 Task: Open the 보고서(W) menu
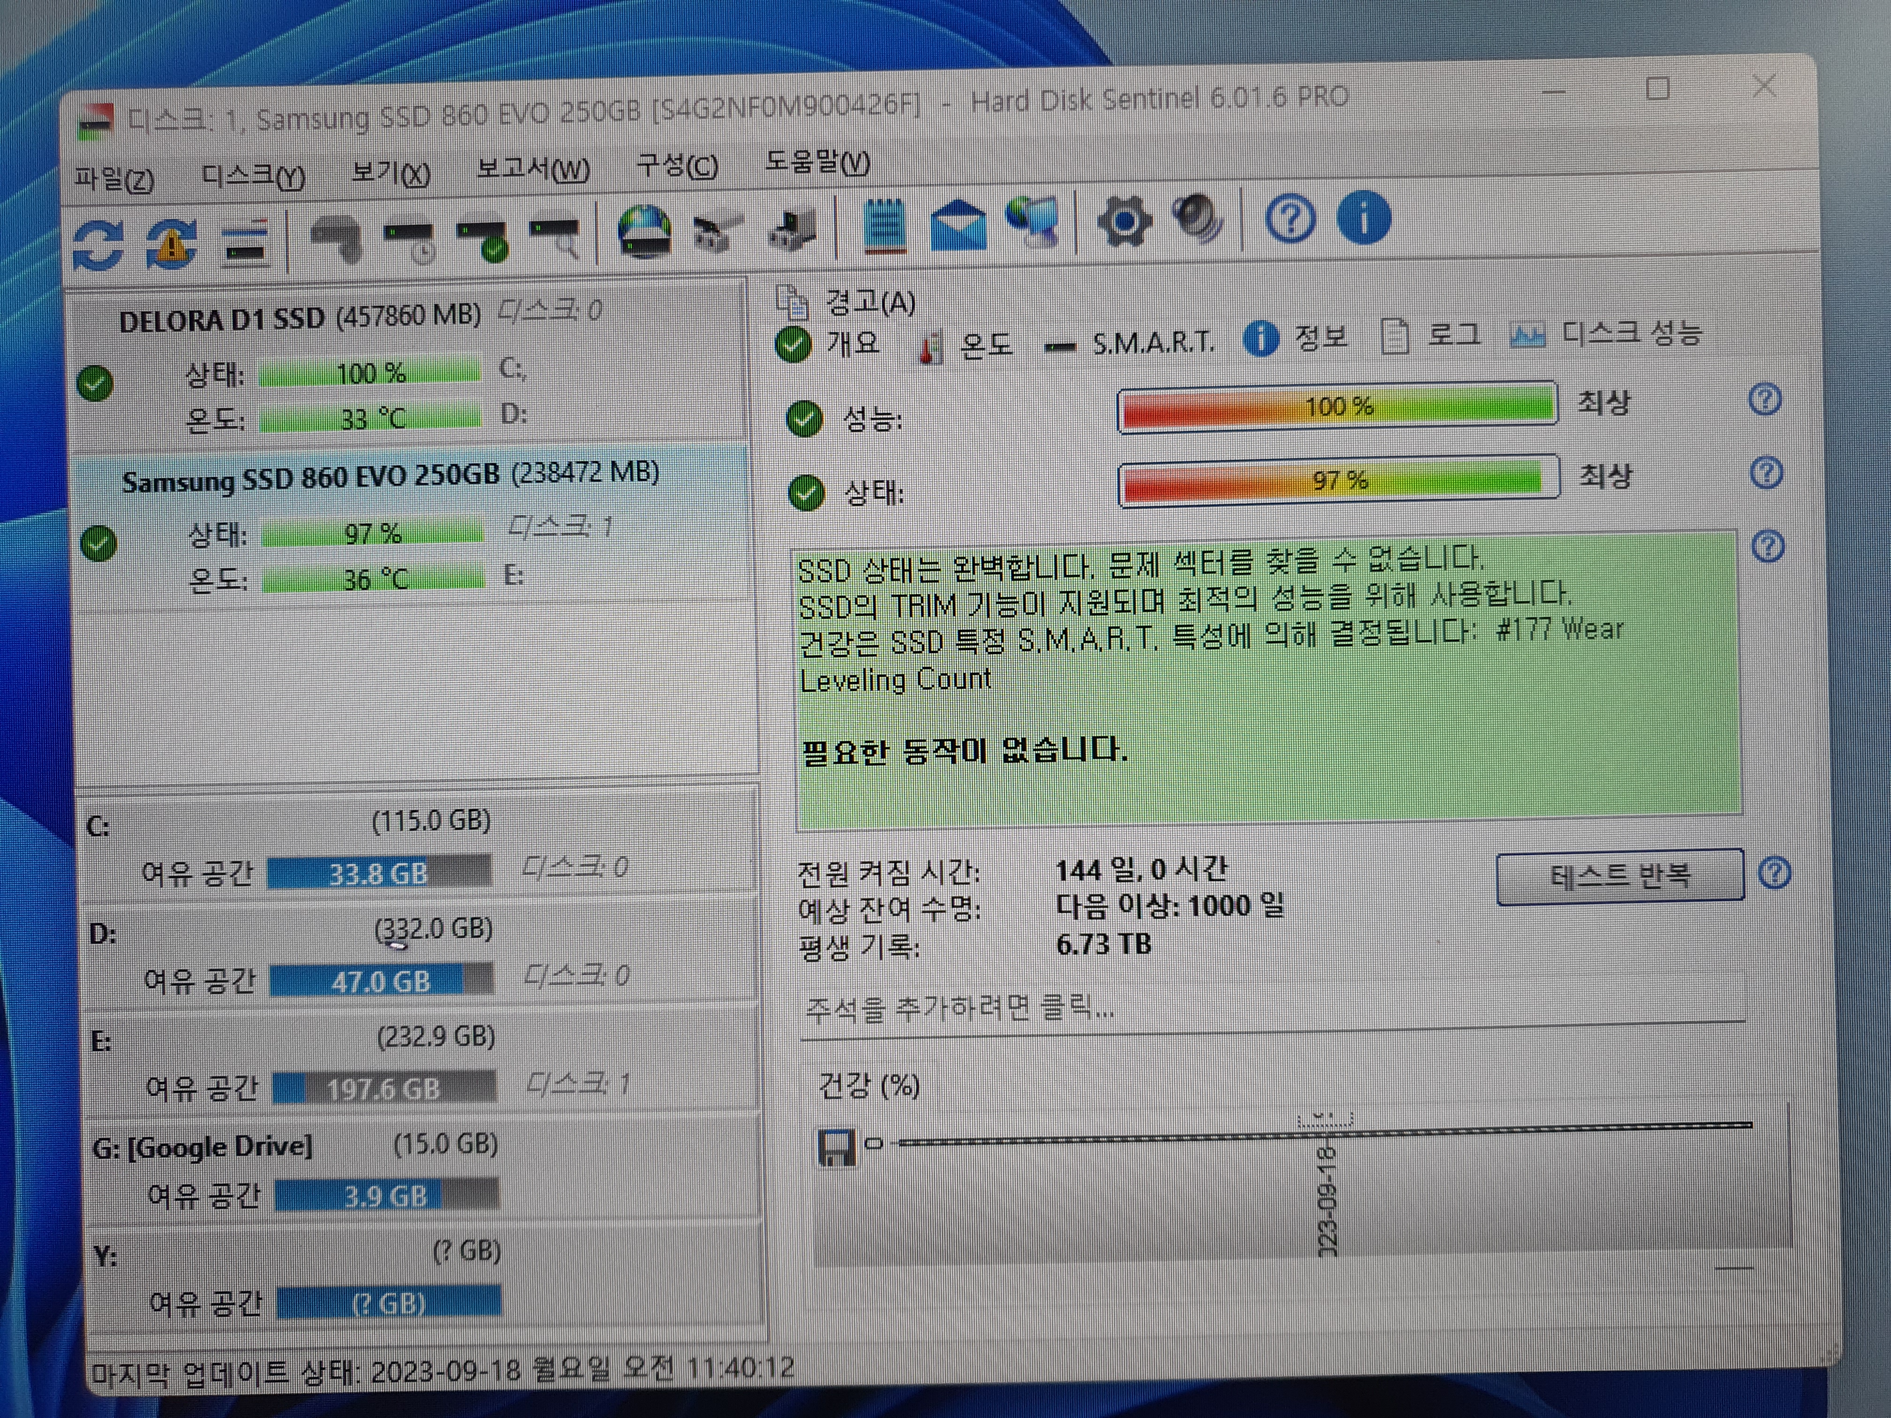tap(533, 168)
